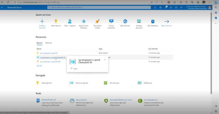Click the Azure Monitor gauge icon

click(72, 101)
